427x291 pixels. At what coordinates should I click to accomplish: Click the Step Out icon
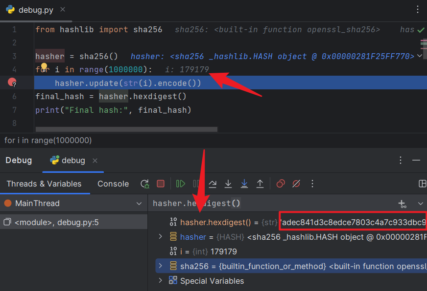[260, 184]
